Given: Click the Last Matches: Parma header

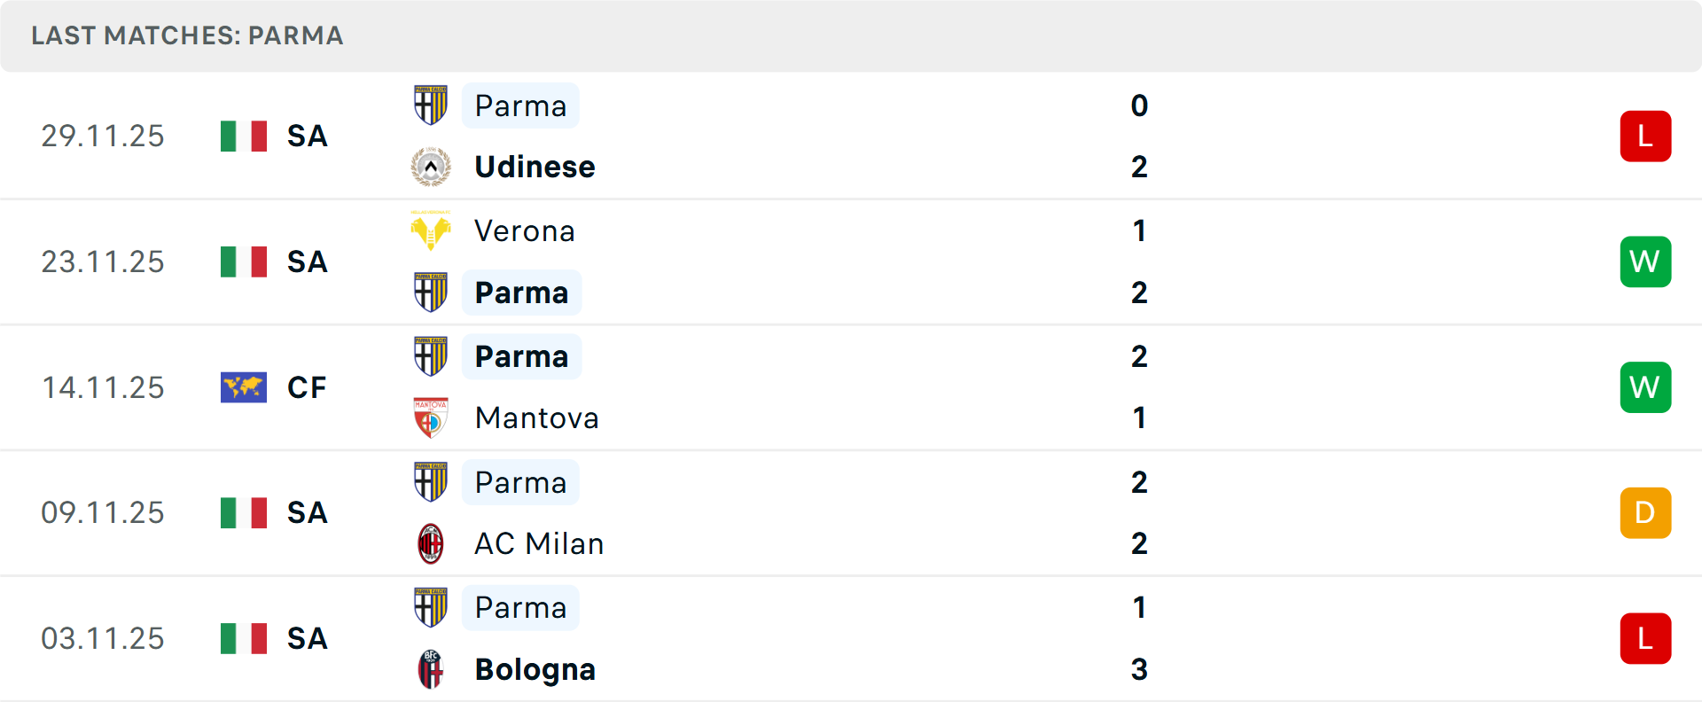Looking at the screenshot, I should 187,35.
